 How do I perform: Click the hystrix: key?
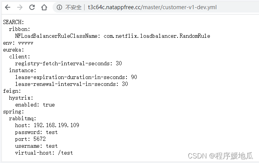pos(21,98)
